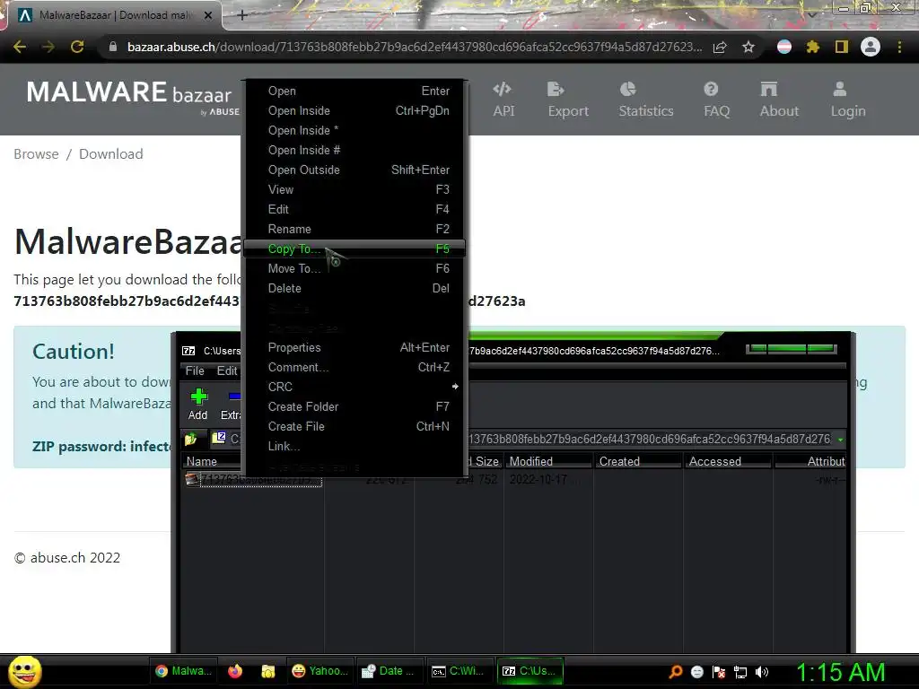
Task: Bookmark this page with the star icon
Action: (x=748, y=47)
